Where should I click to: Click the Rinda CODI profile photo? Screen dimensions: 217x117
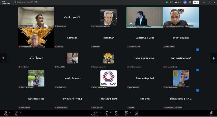tap(72, 58)
